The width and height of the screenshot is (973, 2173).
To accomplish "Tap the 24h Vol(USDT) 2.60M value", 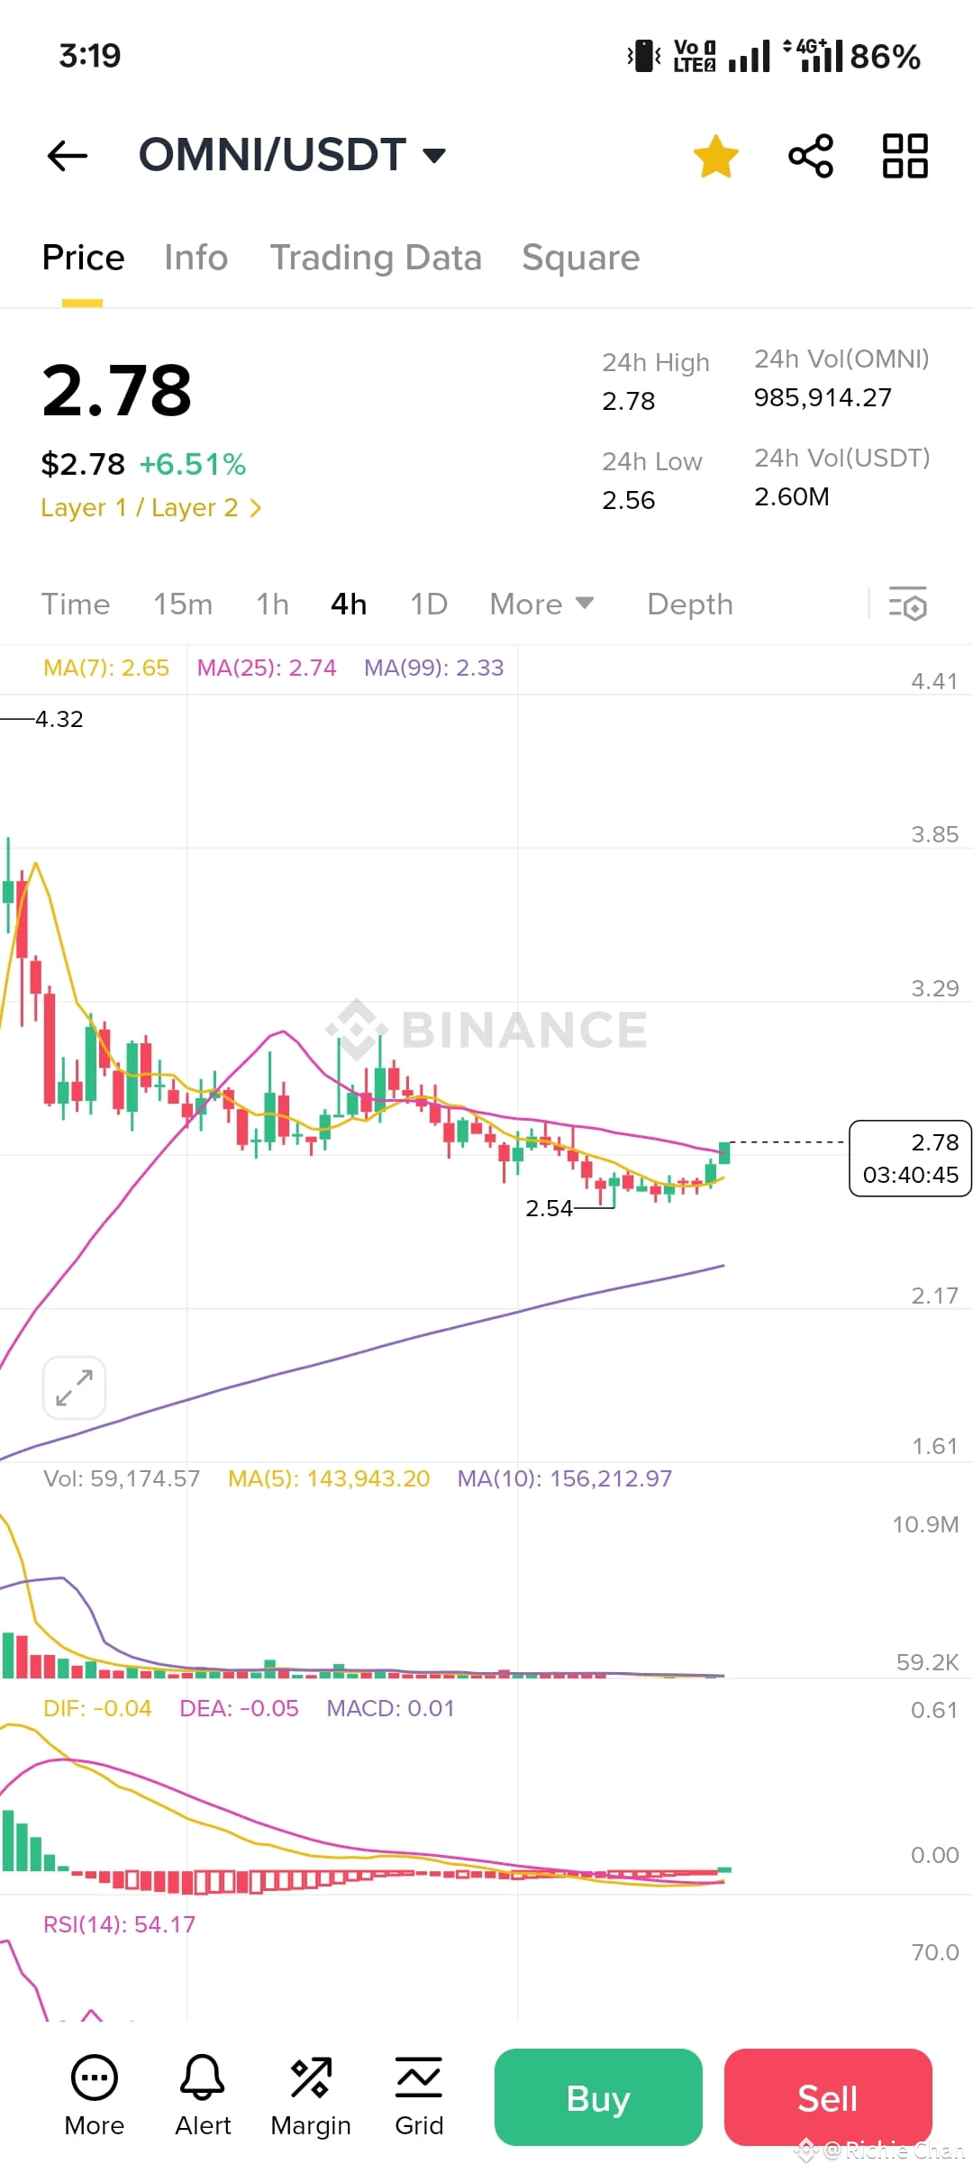I will pos(792,497).
